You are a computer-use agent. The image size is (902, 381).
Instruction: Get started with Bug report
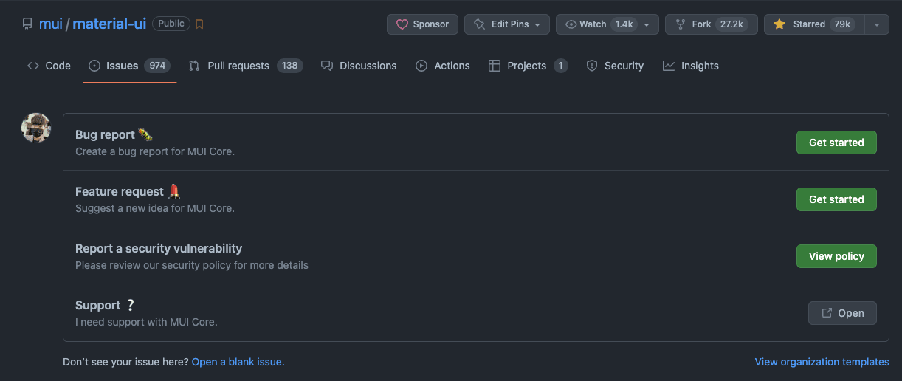point(836,143)
